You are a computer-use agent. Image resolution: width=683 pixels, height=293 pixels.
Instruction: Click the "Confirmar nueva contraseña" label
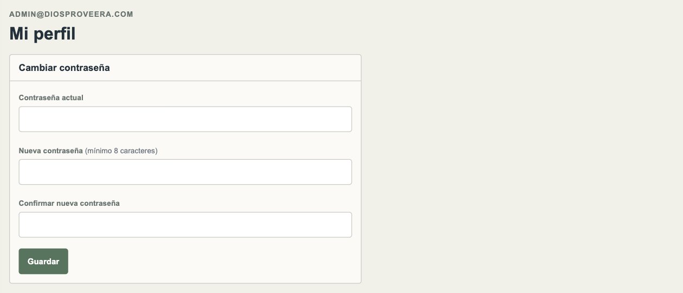(69, 203)
